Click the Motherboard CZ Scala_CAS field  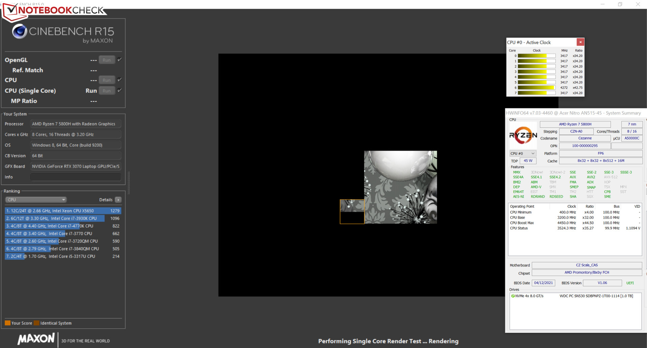587,265
